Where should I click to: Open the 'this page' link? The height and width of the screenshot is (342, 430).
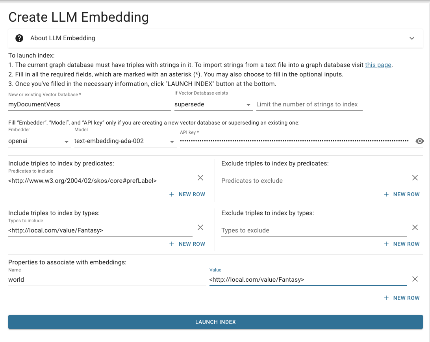[378, 65]
